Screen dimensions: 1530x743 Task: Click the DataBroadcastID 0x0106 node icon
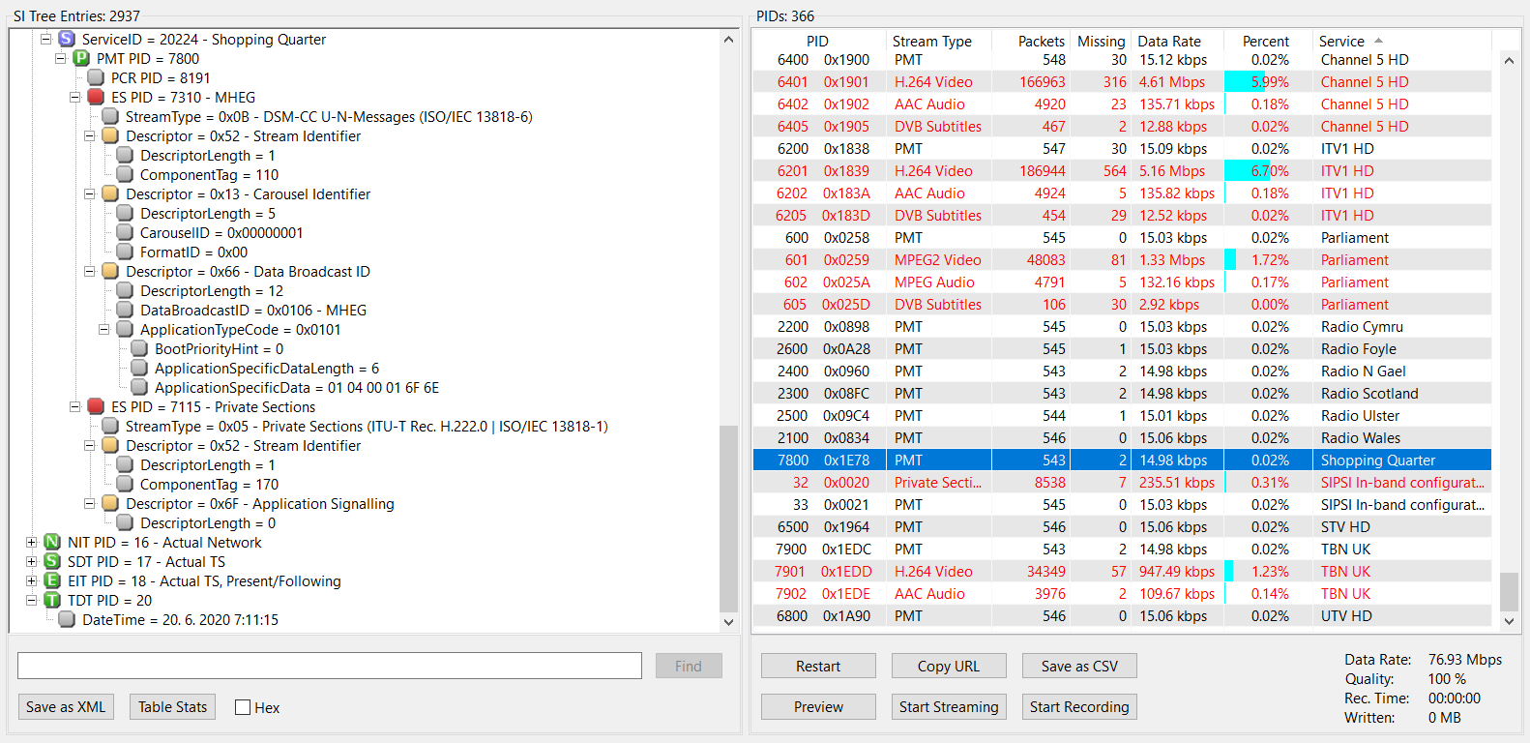click(125, 310)
